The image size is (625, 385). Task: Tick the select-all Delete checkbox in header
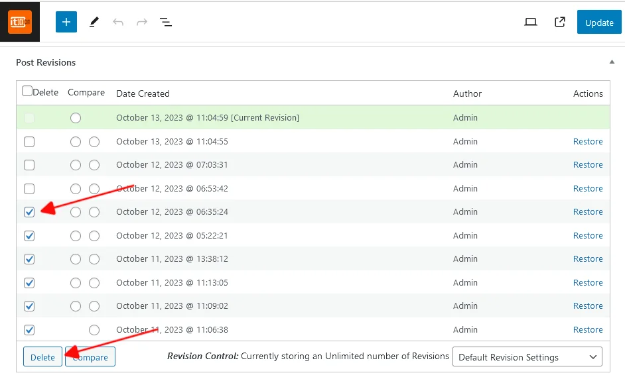point(27,91)
